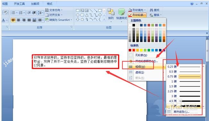209x121 pixels.
Task: Select the right arrow block shape
Action: click(100, 15)
